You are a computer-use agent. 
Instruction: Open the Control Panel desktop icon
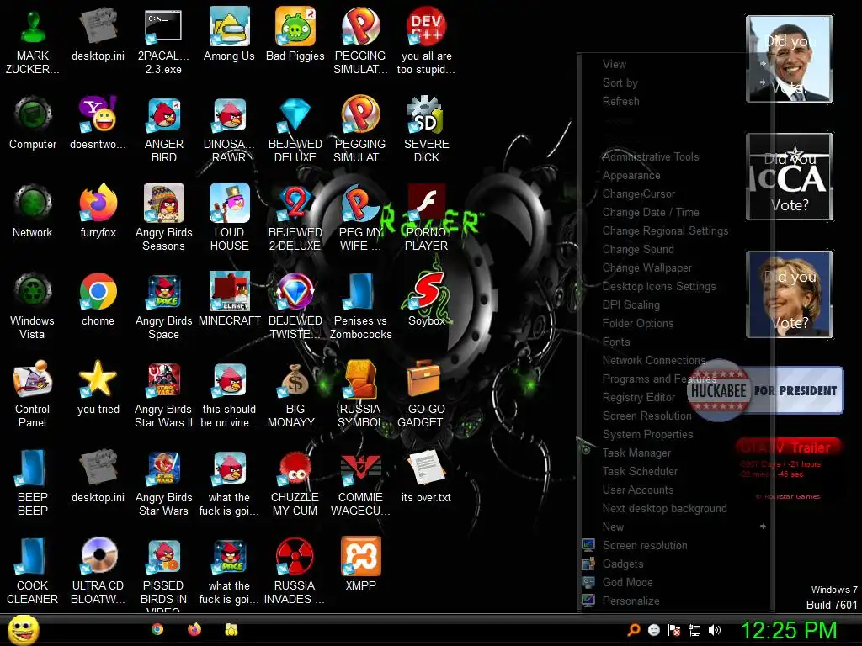click(33, 394)
